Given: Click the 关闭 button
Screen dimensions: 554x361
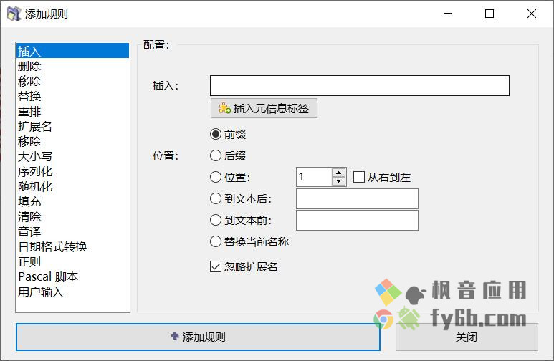Looking at the screenshot, I should (467, 337).
